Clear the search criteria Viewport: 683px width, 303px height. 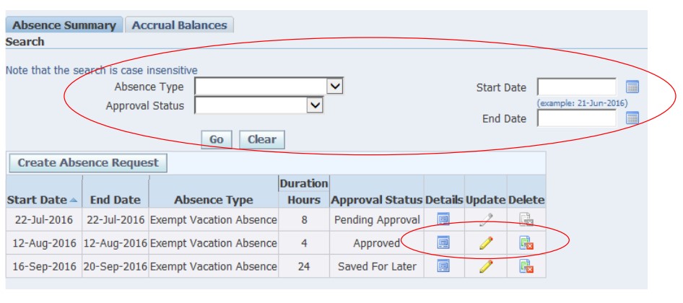pos(262,139)
